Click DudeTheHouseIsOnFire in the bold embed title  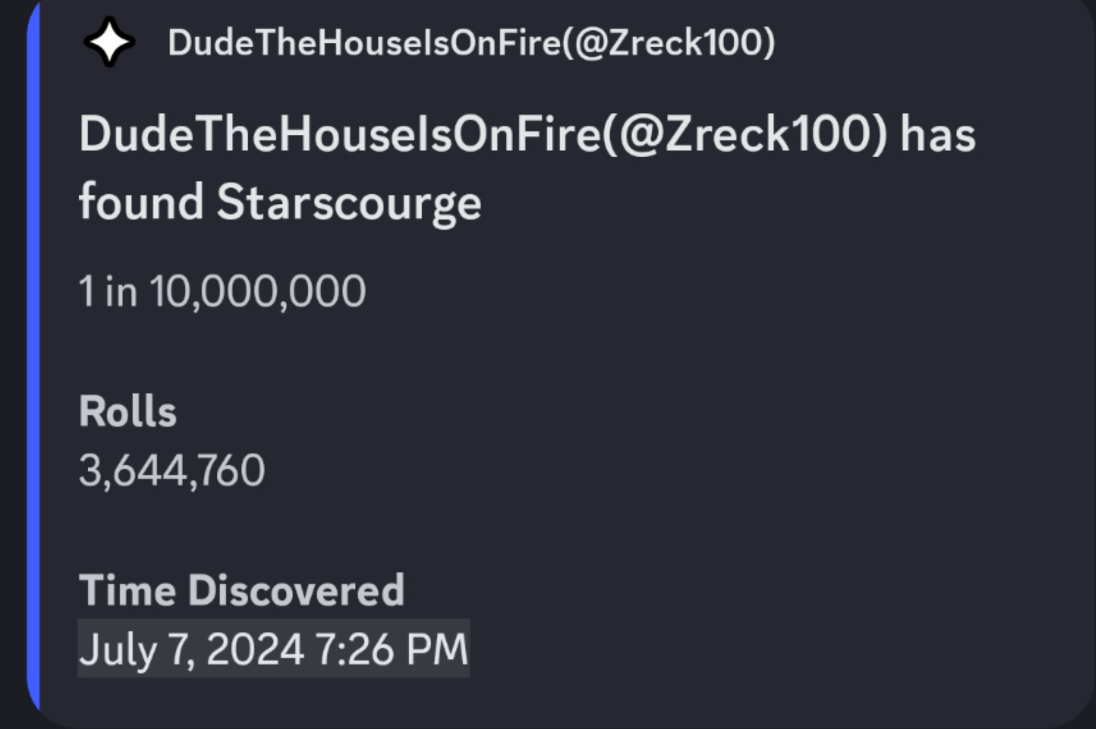340,135
